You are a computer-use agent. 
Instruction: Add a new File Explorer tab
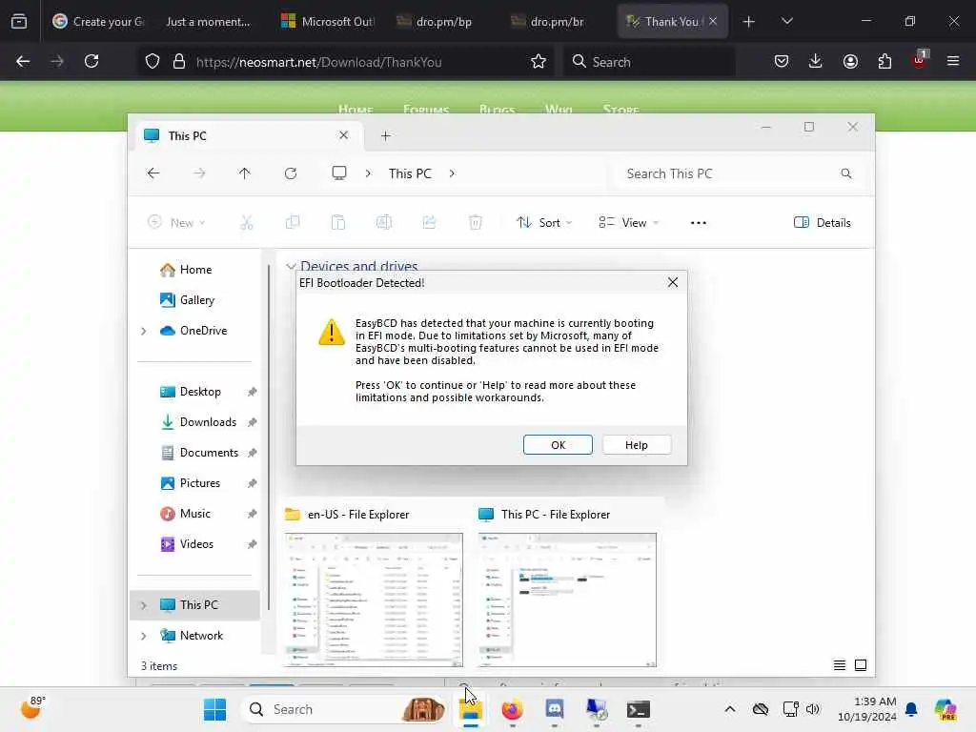(385, 135)
